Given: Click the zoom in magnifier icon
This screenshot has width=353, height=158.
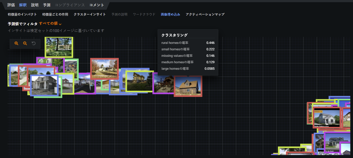Looking at the screenshot, I should 16,43.
